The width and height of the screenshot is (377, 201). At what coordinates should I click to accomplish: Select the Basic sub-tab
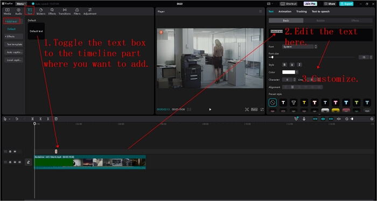point(286,20)
